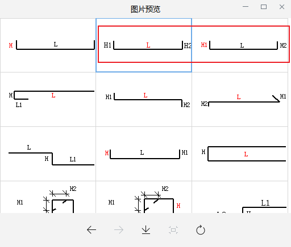291x247 pixels.
Task: Select the bottom-right partial diagram labeled L1
Action: tap(240, 197)
